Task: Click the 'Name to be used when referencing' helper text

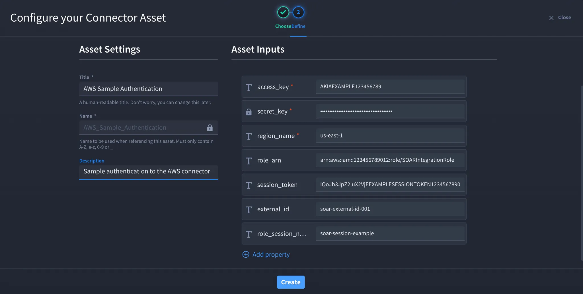Action: pyautogui.click(x=146, y=144)
